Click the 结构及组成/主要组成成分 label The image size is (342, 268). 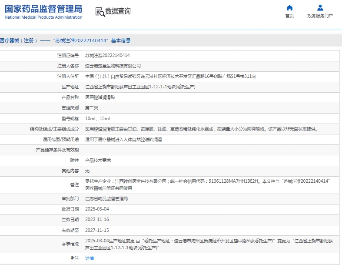click(54, 129)
